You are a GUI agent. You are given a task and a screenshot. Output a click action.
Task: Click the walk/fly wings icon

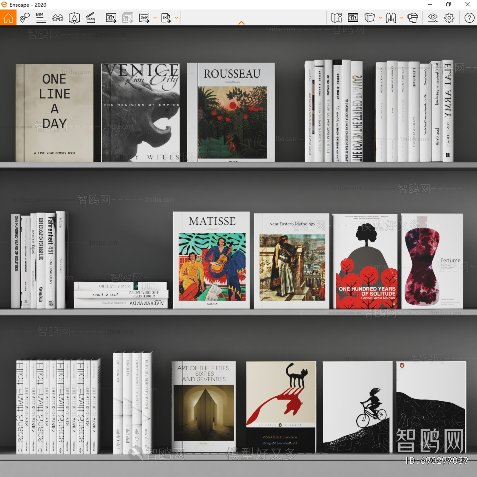(391, 18)
